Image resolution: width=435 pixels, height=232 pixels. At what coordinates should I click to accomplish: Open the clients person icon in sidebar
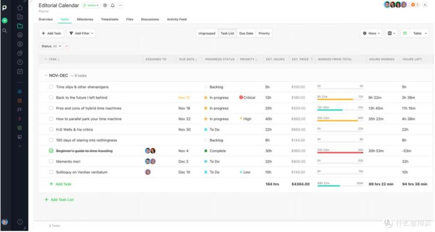(x=20, y=35)
